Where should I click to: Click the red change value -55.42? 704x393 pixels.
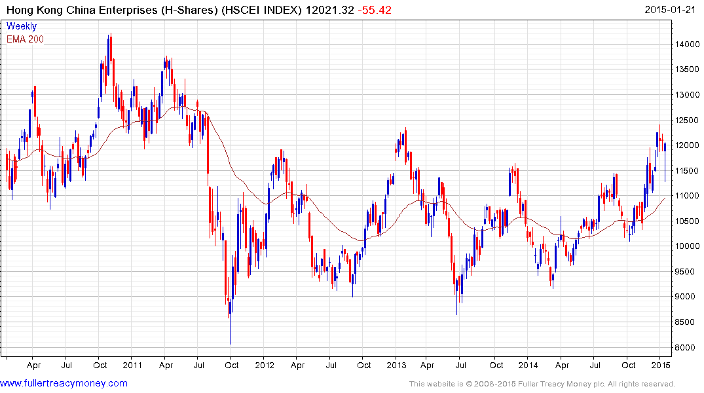pyautogui.click(x=375, y=10)
